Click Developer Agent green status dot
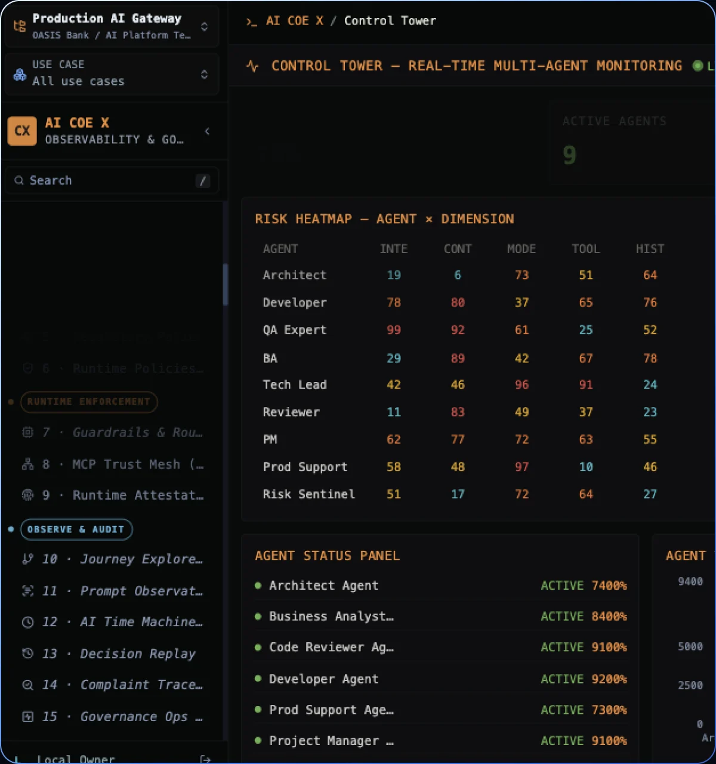Viewport: 716px width, 764px height. point(258,679)
